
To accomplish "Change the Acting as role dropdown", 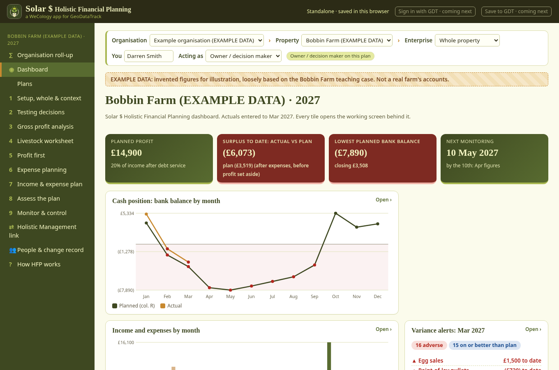I will 243,56.
